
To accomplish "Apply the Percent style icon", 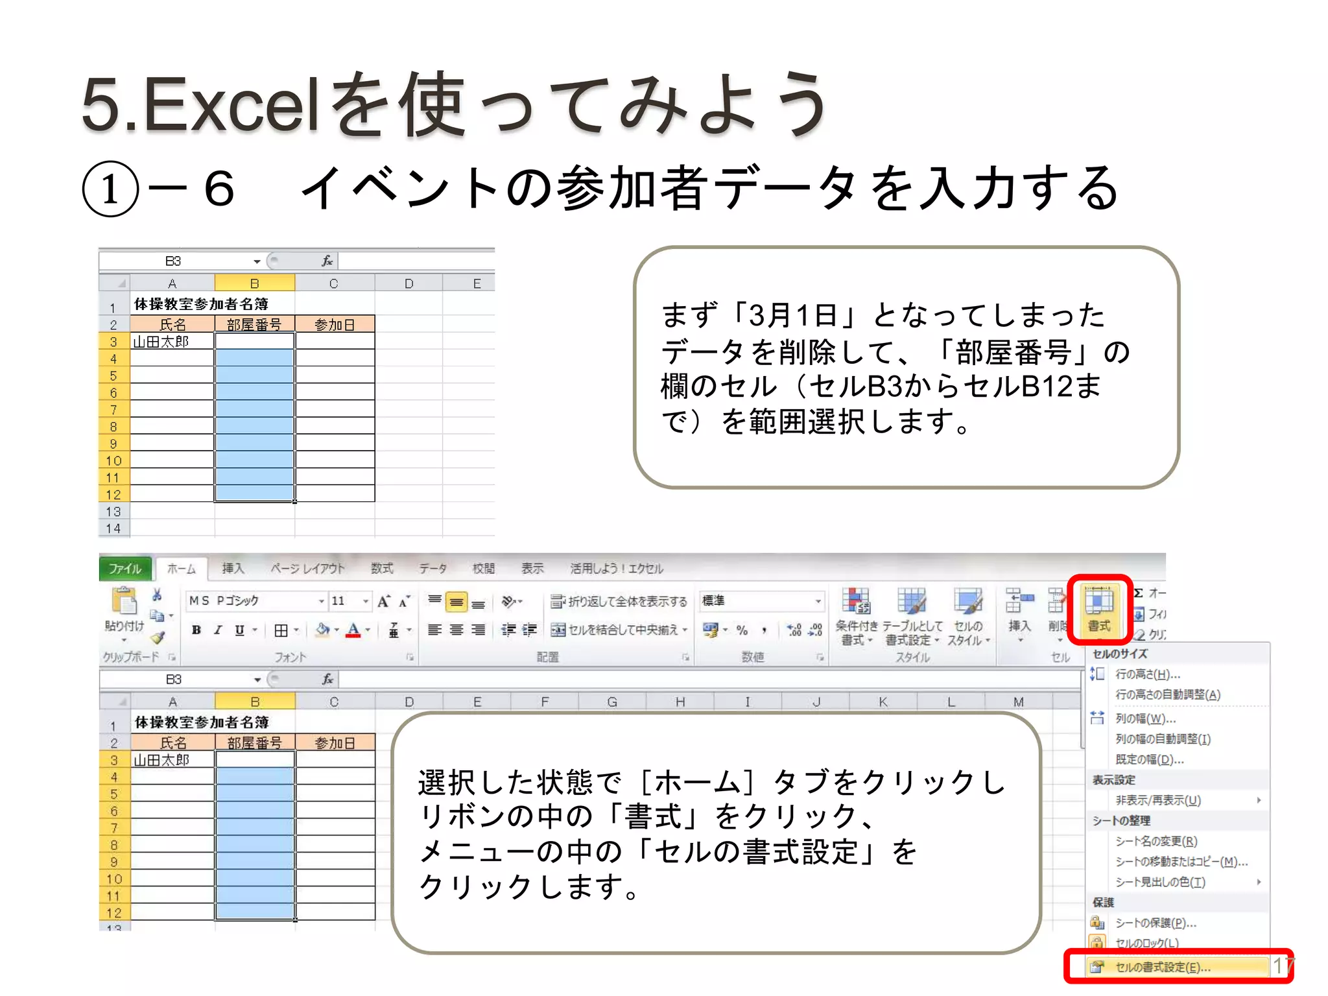I will [x=742, y=630].
